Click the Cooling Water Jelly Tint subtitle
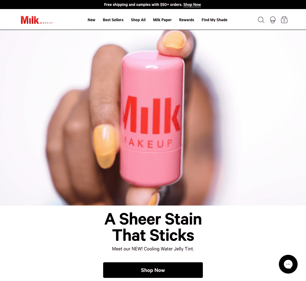The height and width of the screenshot is (281, 306). coord(153,249)
